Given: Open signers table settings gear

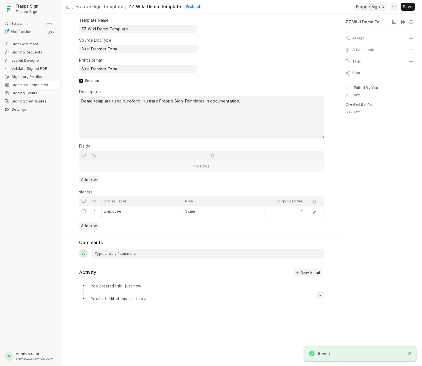Looking at the screenshot, I should (314, 202).
